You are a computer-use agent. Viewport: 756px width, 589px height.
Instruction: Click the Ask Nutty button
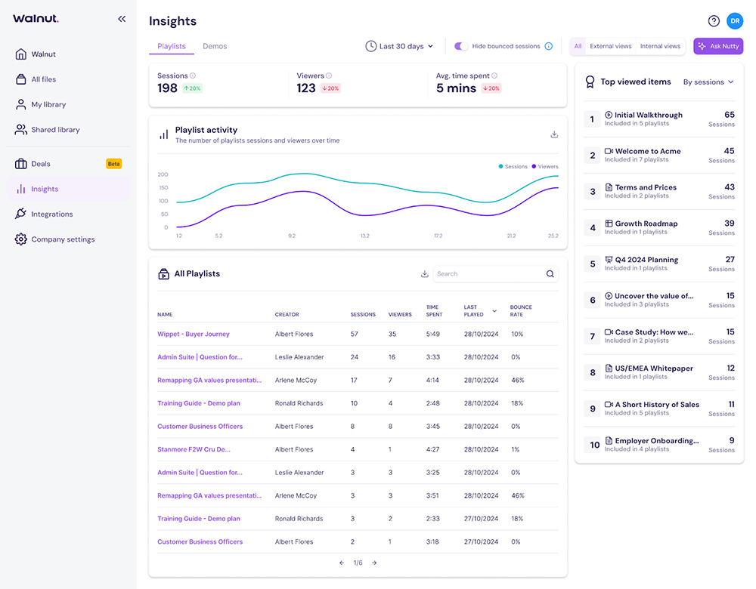[717, 46]
